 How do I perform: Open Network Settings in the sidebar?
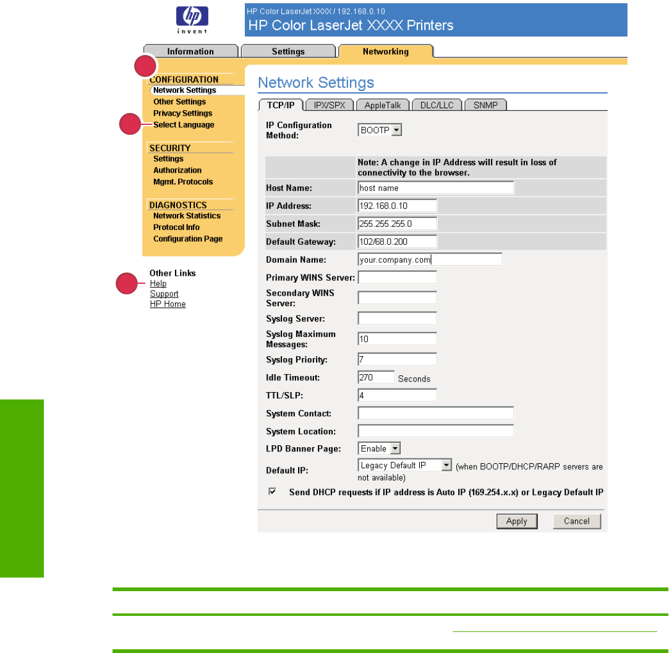pos(185,90)
